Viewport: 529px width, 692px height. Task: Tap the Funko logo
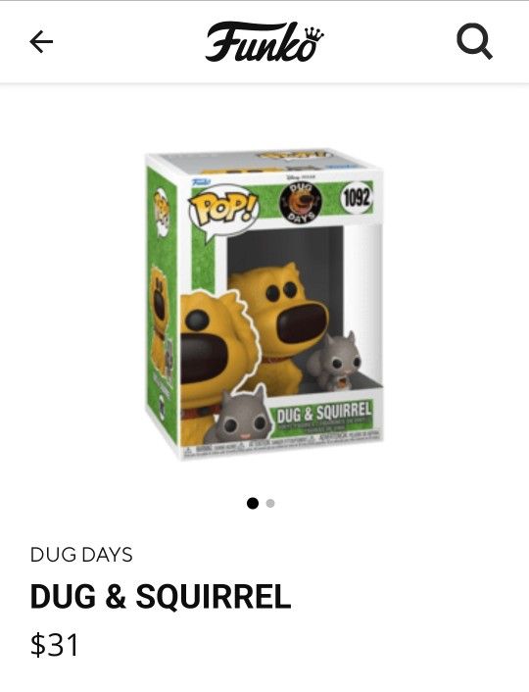[264, 41]
